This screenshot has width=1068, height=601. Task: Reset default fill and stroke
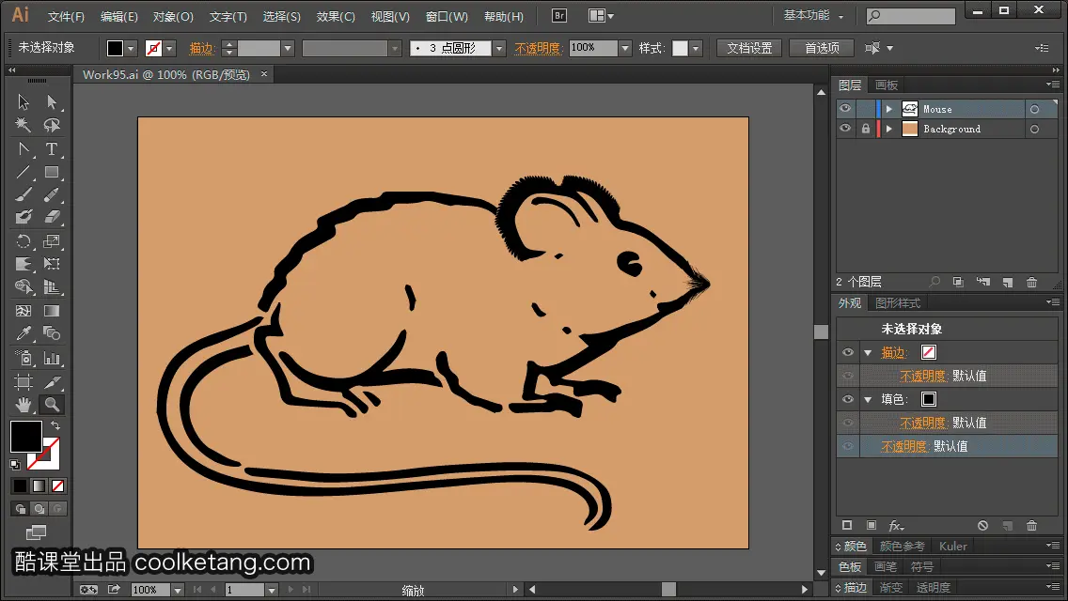click(15, 465)
